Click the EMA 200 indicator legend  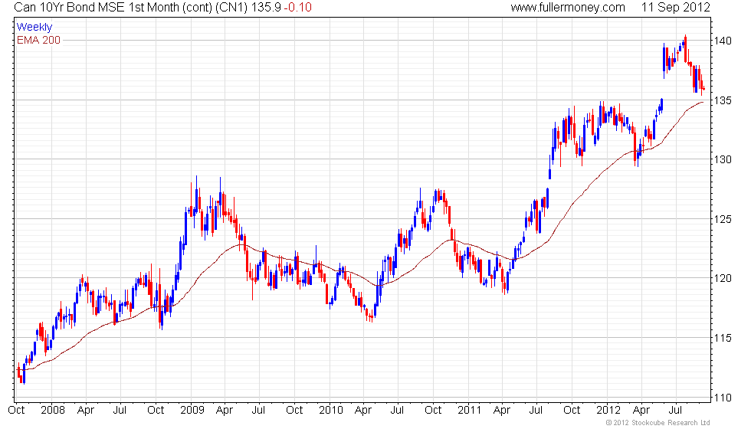pyautogui.click(x=38, y=40)
